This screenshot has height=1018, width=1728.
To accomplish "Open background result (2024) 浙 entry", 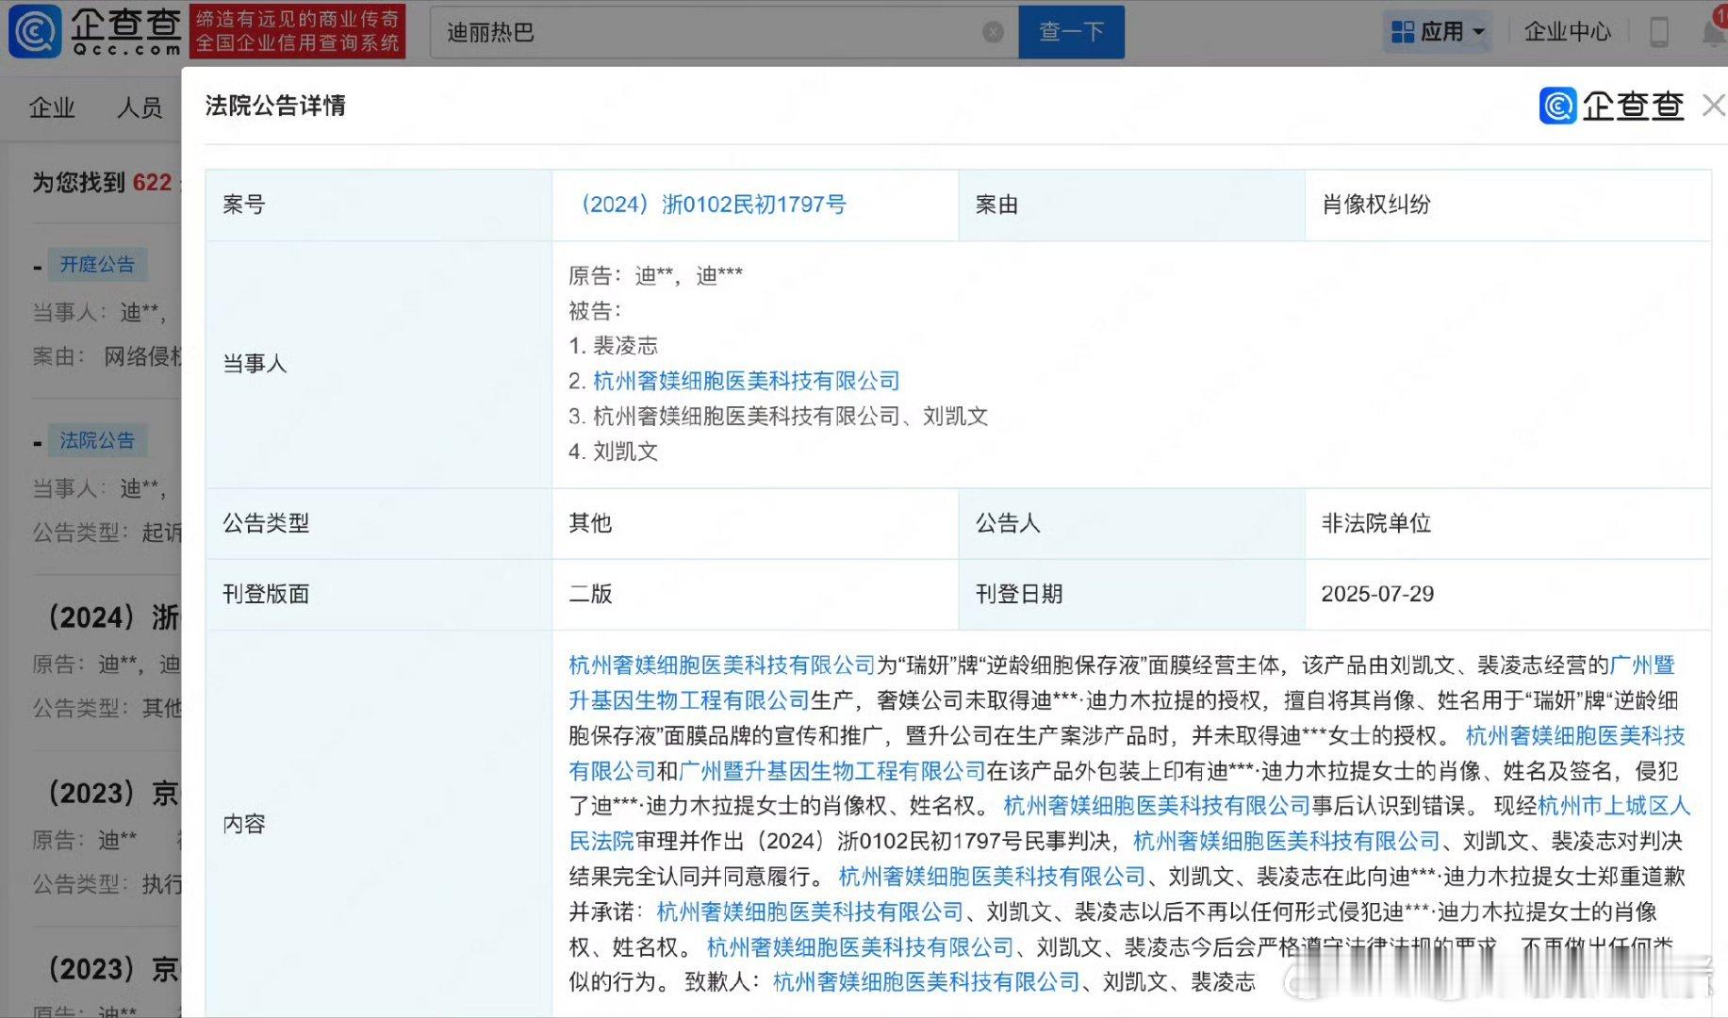I will 113,617.
